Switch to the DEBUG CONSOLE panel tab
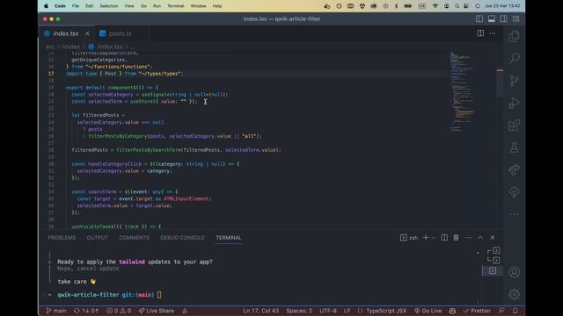Image resolution: width=563 pixels, height=316 pixels. pyautogui.click(x=182, y=238)
